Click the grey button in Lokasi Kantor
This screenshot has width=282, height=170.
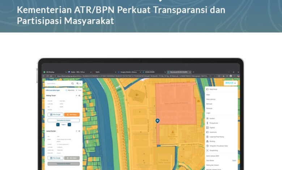pos(72,158)
